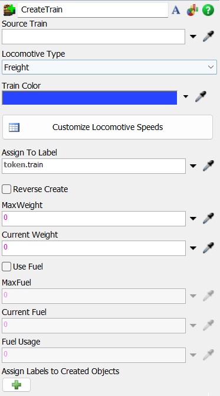Open help with the green question mark

coord(208,10)
